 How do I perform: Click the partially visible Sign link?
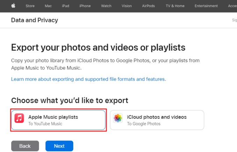click(x=234, y=20)
